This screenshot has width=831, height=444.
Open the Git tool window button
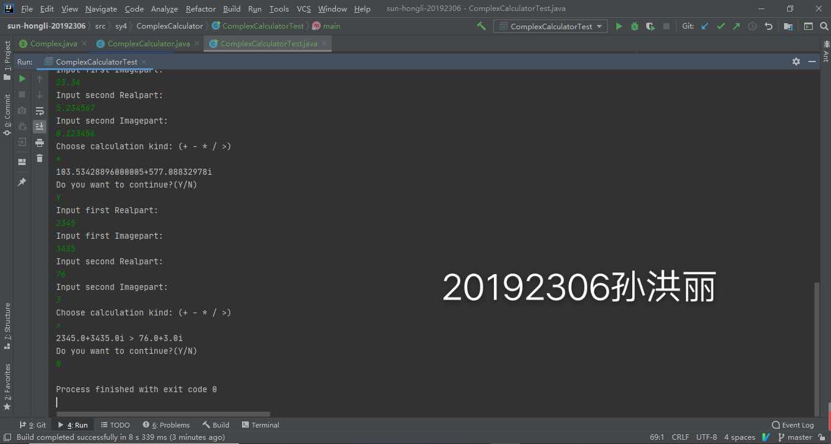[33, 425]
